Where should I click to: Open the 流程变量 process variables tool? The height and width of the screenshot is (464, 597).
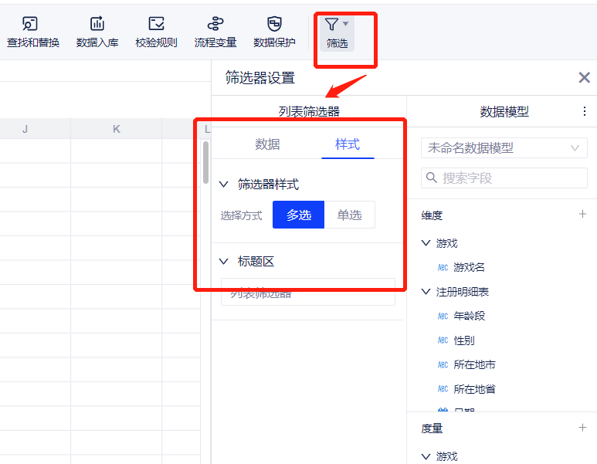pyautogui.click(x=215, y=24)
